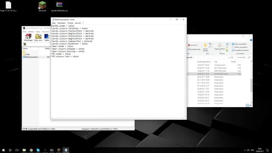The width and height of the screenshot is (272, 153).
Task: Open Chrome from the taskbar
Action: 31,150
